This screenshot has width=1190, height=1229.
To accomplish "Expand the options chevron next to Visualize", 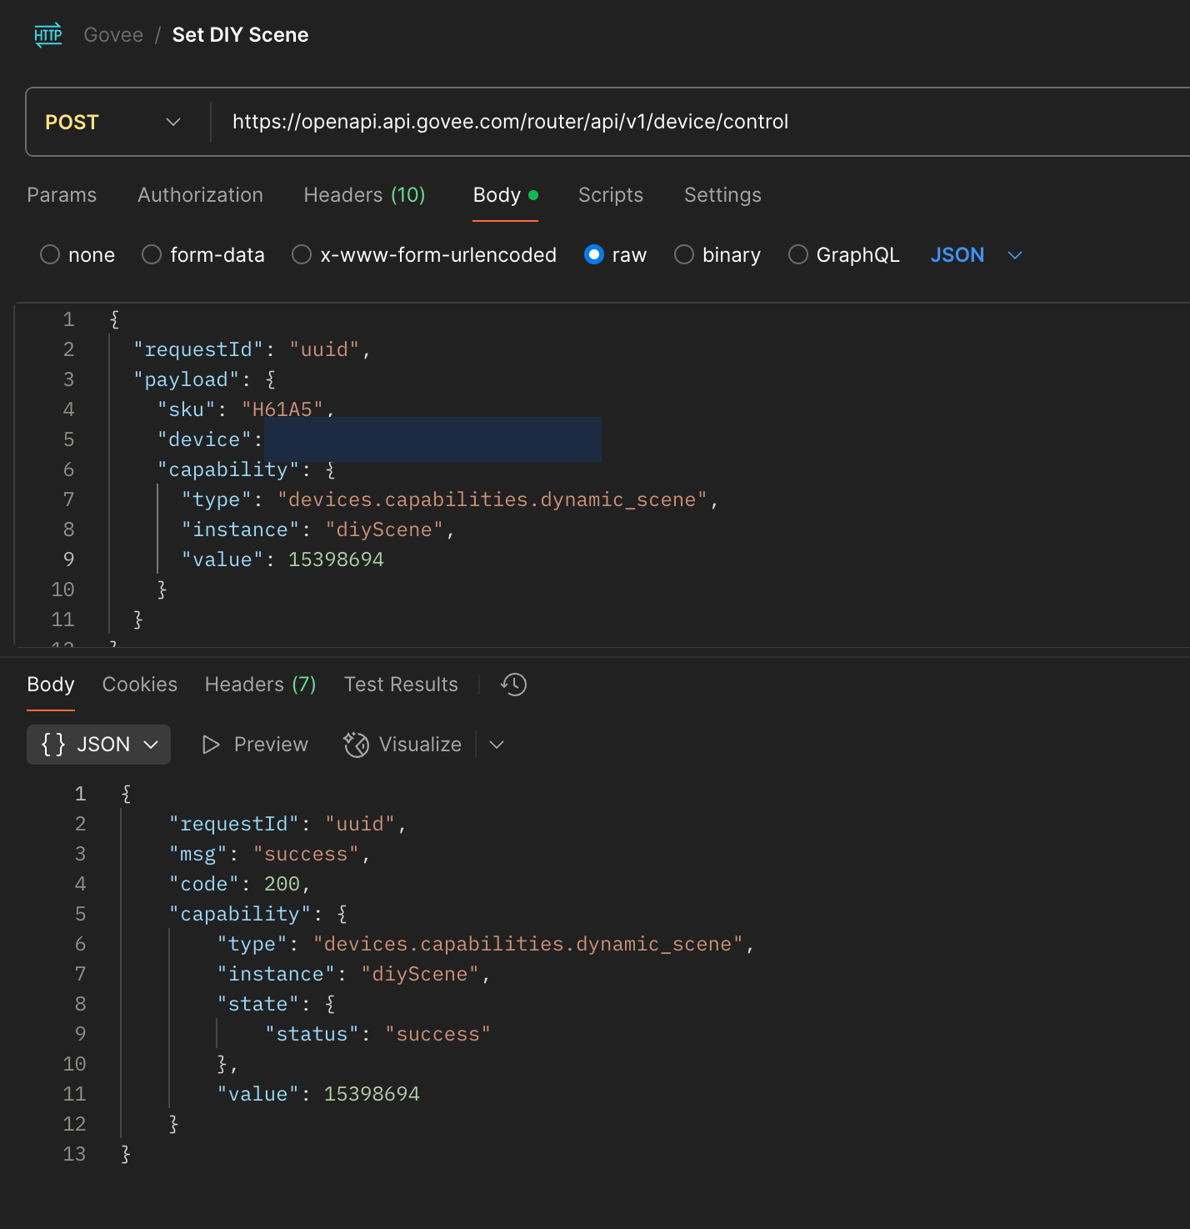I will click(x=497, y=745).
